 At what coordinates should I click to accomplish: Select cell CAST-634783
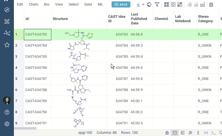coord(37,34)
